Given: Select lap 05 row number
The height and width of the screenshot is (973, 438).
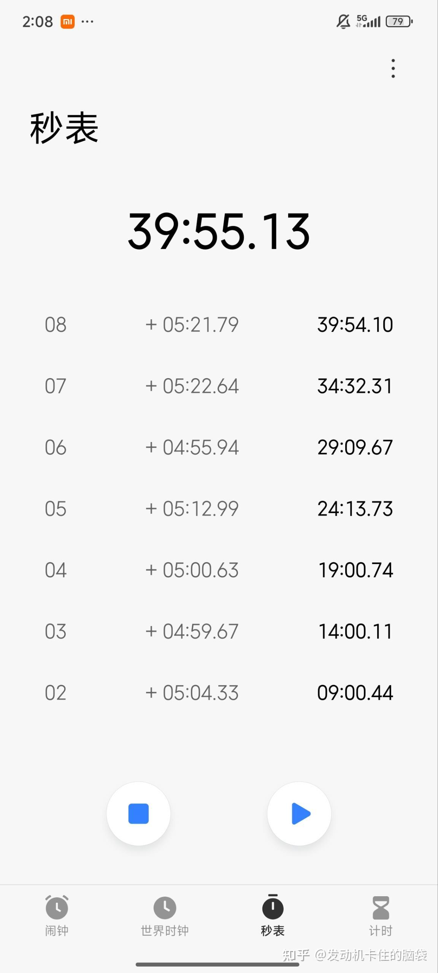Looking at the screenshot, I should pyautogui.click(x=56, y=509).
